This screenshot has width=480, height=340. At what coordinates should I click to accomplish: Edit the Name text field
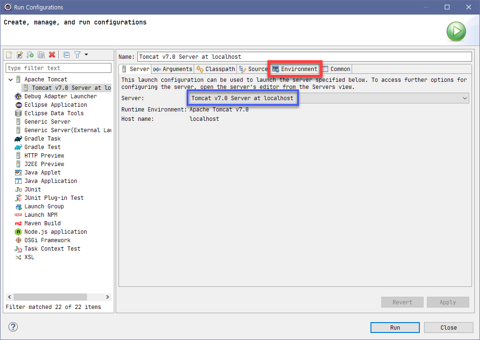(304, 56)
